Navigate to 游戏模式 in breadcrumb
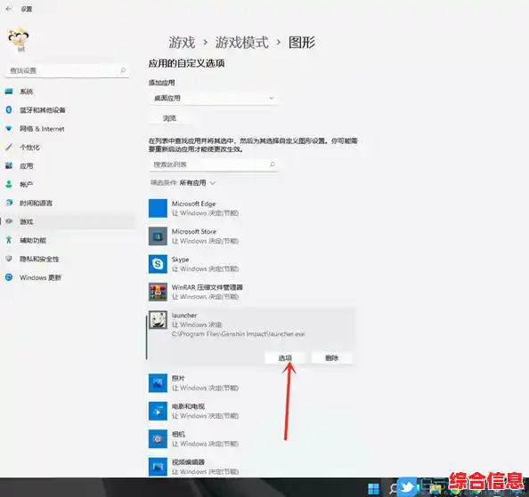The width and height of the screenshot is (529, 497). 242,43
